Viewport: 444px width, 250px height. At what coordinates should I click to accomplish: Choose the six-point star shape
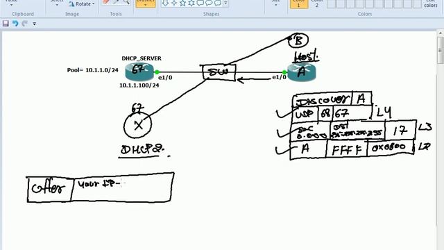(x=191, y=3)
